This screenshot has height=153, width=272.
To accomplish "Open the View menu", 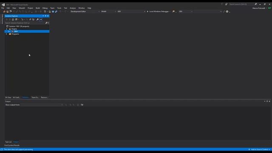I will [14, 8].
